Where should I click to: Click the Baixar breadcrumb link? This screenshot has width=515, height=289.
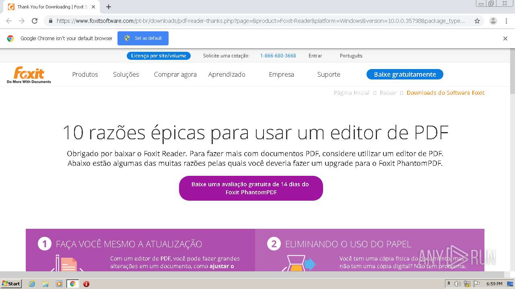point(388,93)
